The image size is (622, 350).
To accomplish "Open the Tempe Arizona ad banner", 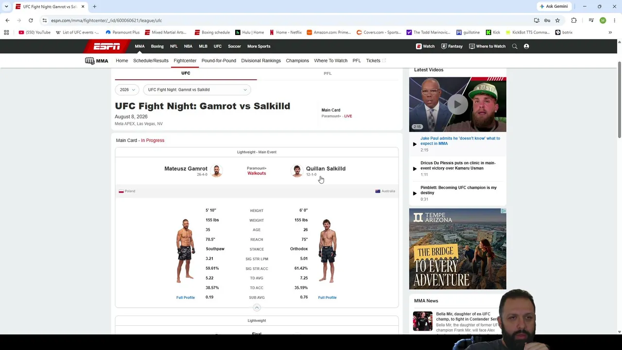I will (457, 249).
